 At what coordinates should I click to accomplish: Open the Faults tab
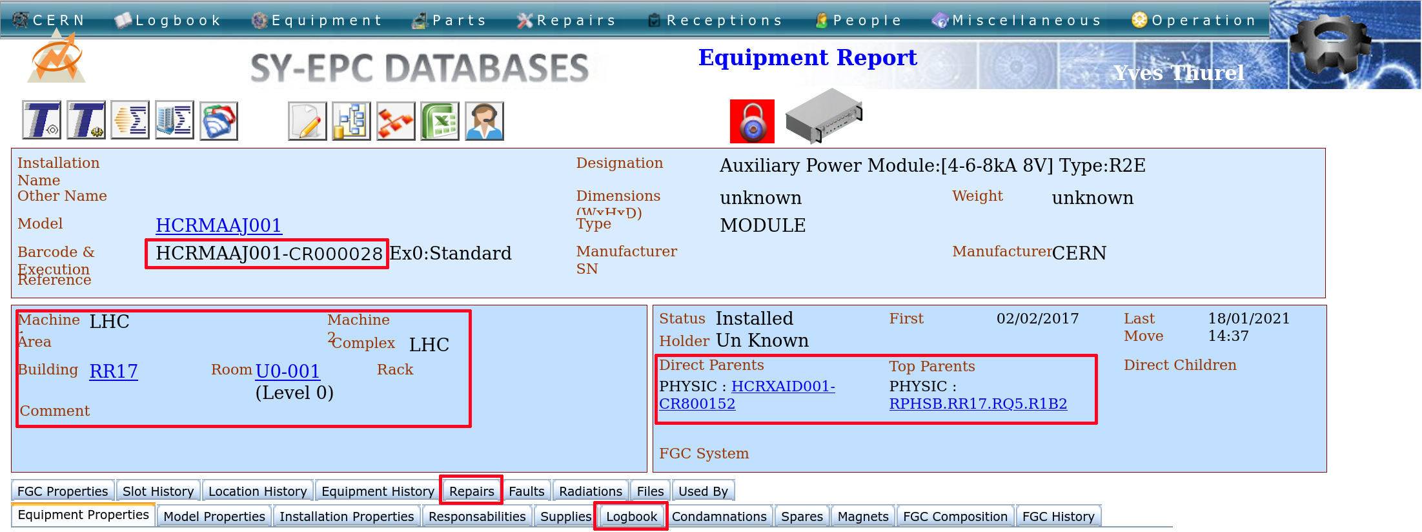pyautogui.click(x=527, y=491)
